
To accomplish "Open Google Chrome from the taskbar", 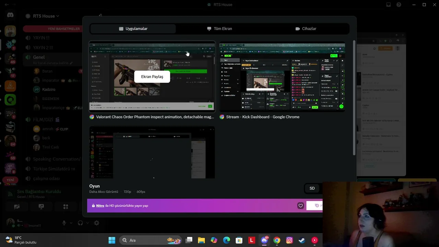I will click(277, 240).
